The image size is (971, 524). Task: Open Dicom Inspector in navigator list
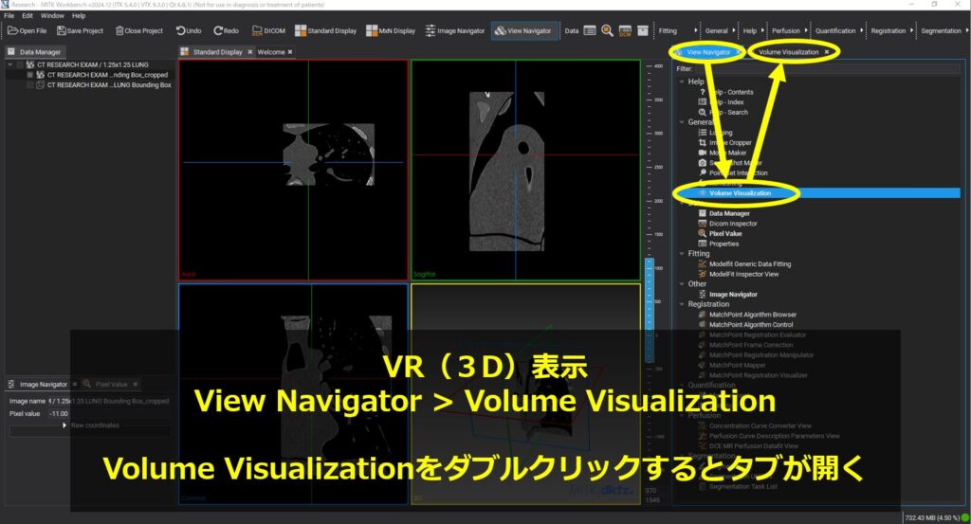pos(727,224)
